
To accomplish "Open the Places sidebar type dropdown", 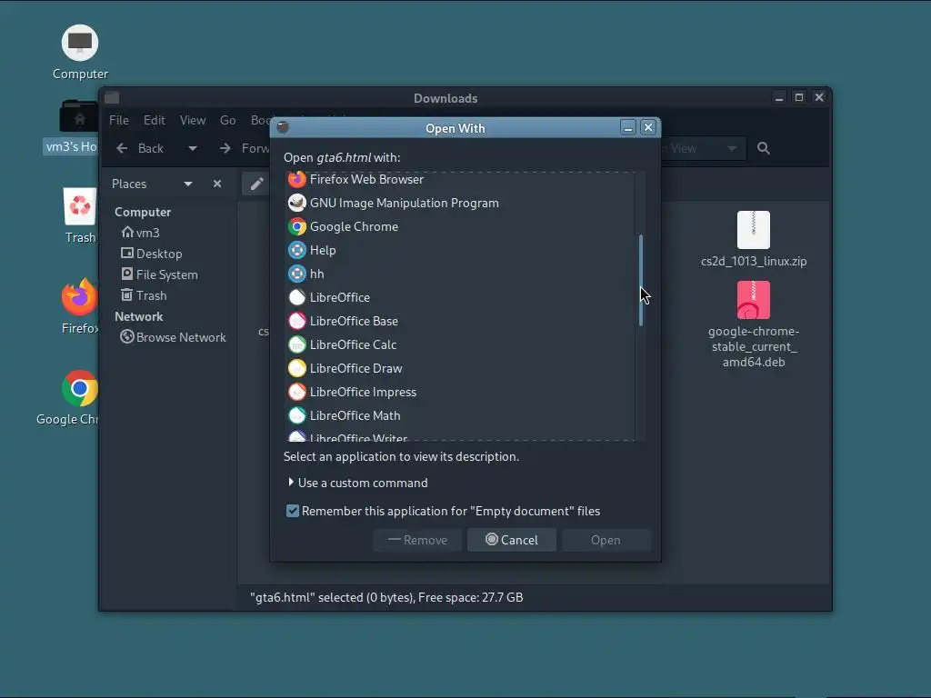I will click(x=188, y=184).
